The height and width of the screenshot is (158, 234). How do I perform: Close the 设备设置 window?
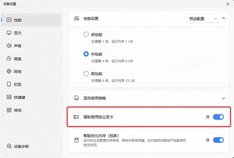(228, 4)
